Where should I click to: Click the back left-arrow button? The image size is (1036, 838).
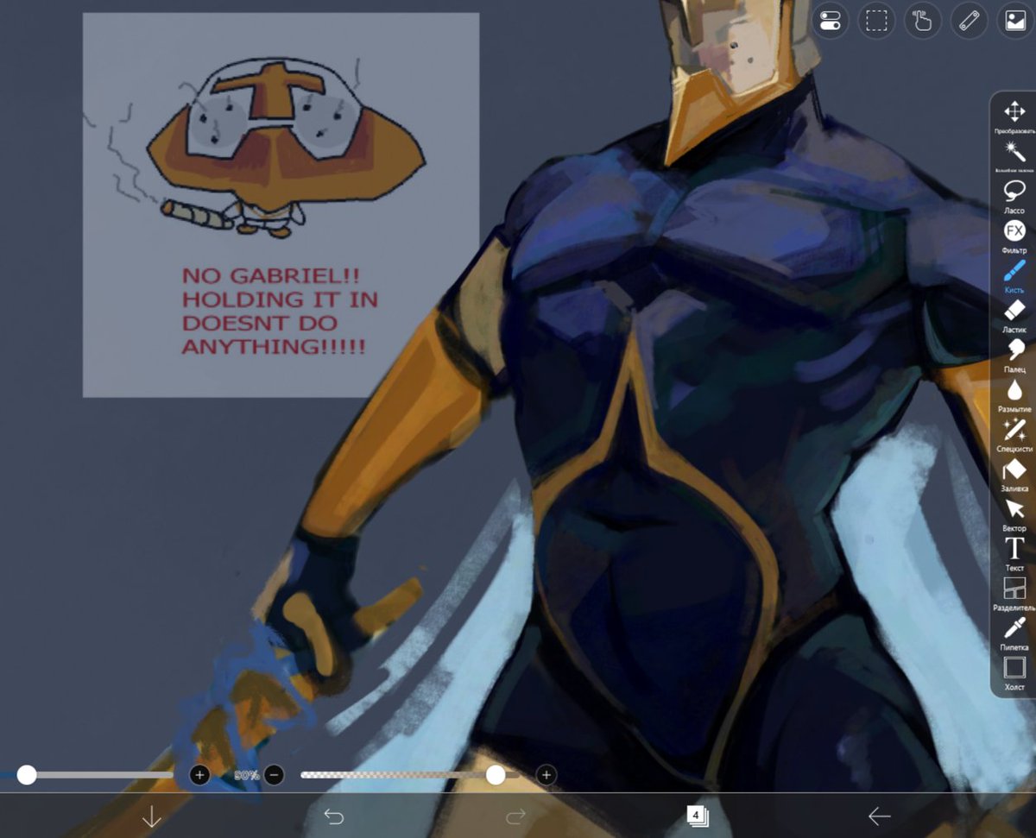point(879,816)
